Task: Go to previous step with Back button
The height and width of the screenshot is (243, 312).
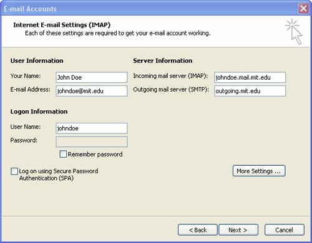Action: coord(198,230)
